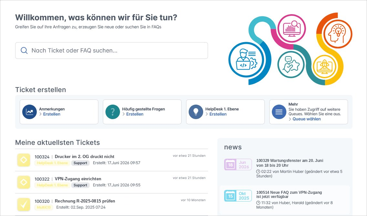Click HelpDesk 1. Ebene tag on ticket 100324

(x=52, y=163)
